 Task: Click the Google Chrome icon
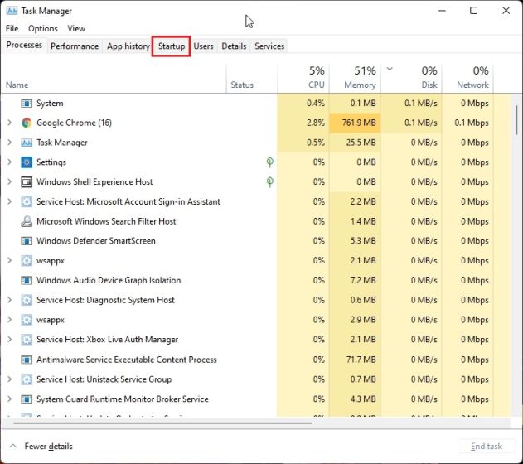point(27,123)
